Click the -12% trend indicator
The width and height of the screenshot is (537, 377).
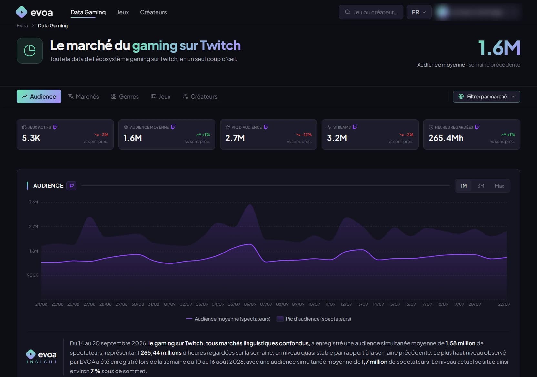[304, 134]
